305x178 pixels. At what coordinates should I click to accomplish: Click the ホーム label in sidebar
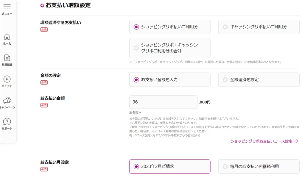click(7, 43)
